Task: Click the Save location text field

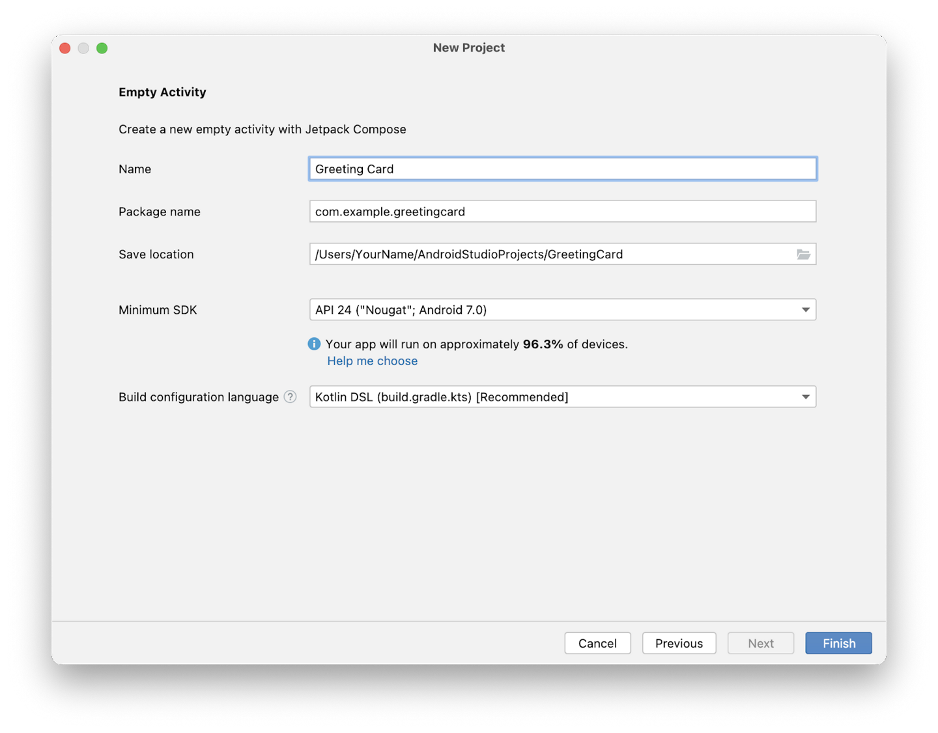Action: (554, 254)
